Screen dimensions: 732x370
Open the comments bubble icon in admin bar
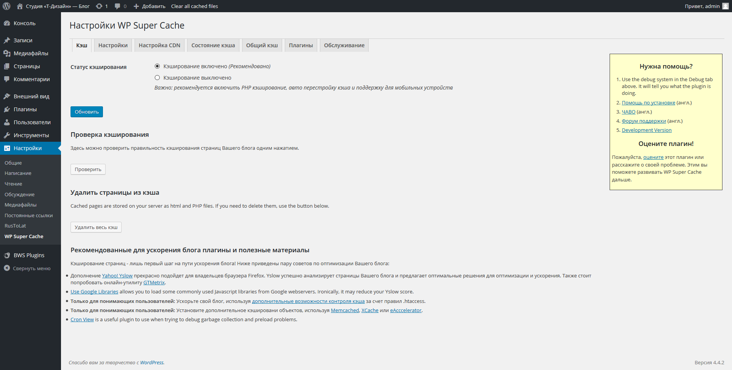(x=117, y=6)
